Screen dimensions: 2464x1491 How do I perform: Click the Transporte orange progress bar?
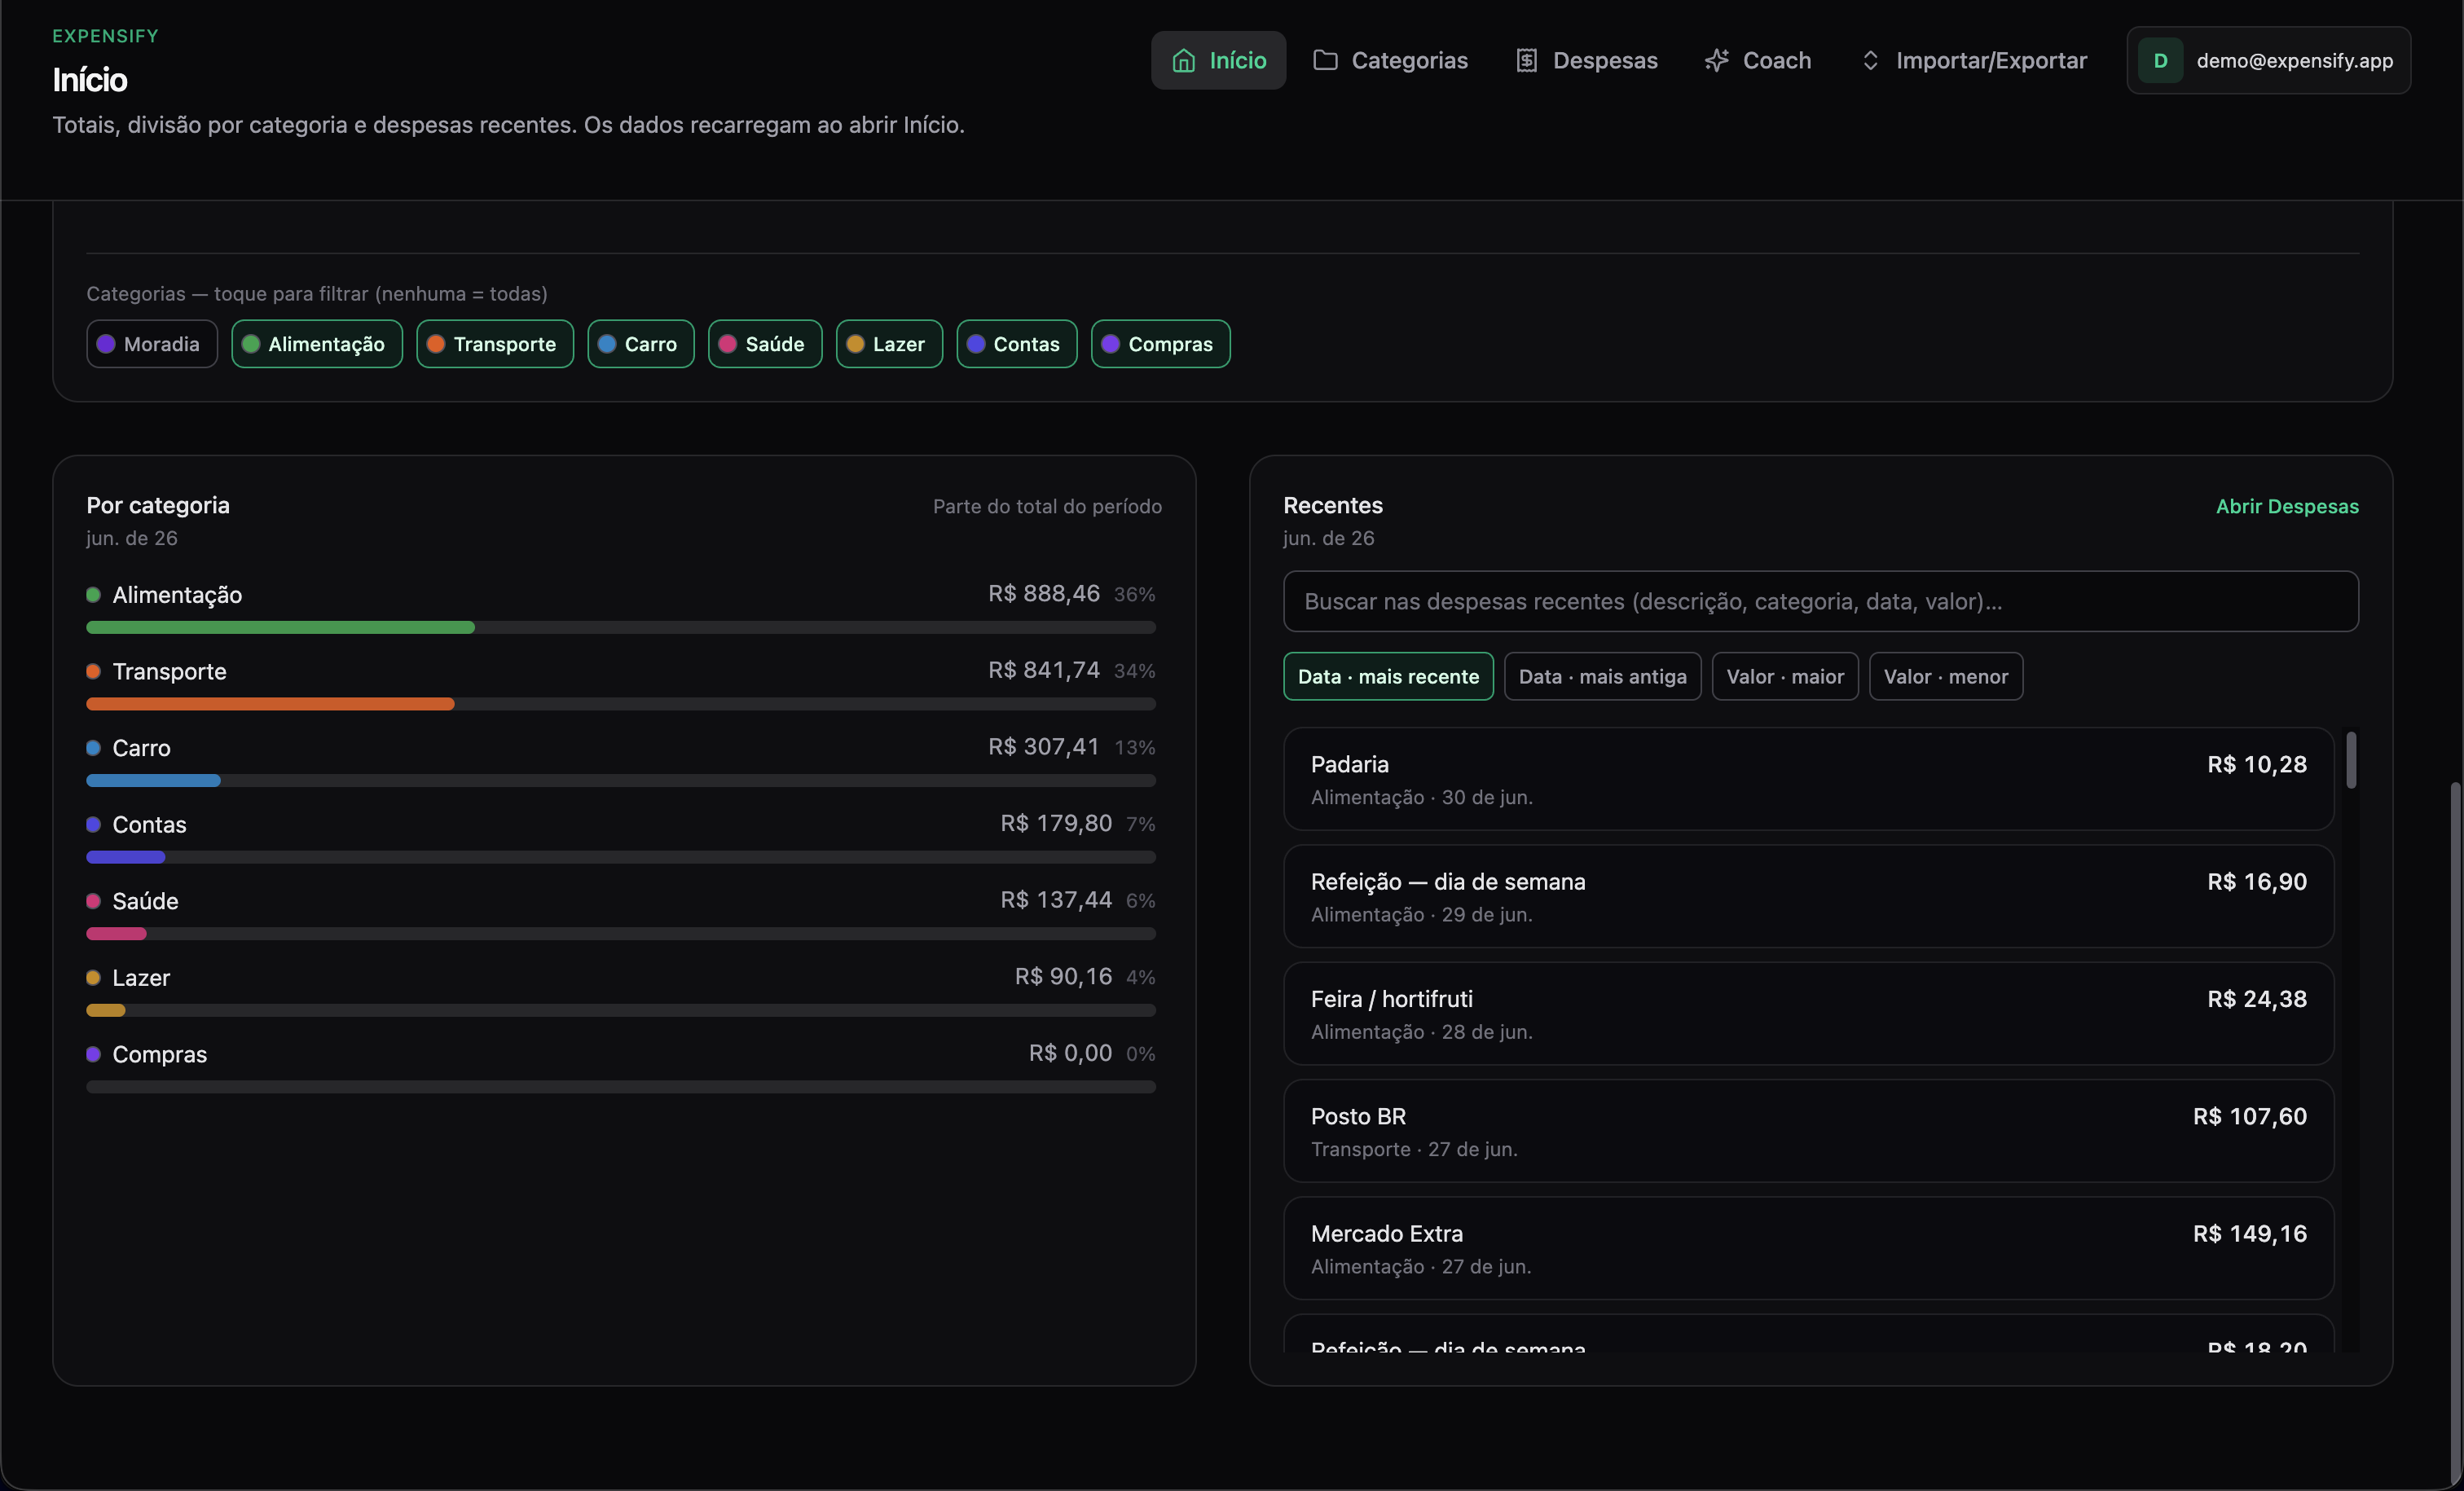[270, 704]
